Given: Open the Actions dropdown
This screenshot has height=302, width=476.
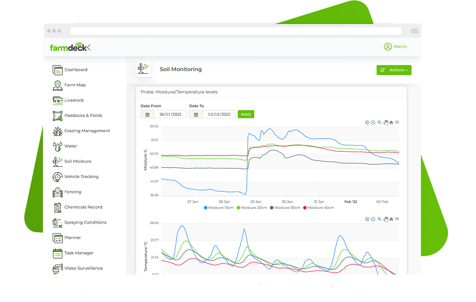Looking at the screenshot, I should (x=394, y=70).
